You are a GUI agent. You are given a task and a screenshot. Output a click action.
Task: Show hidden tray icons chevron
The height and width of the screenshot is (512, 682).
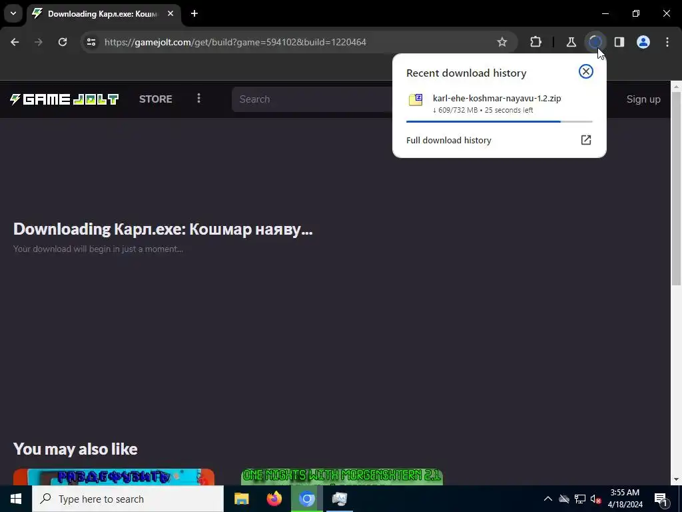[548, 499]
